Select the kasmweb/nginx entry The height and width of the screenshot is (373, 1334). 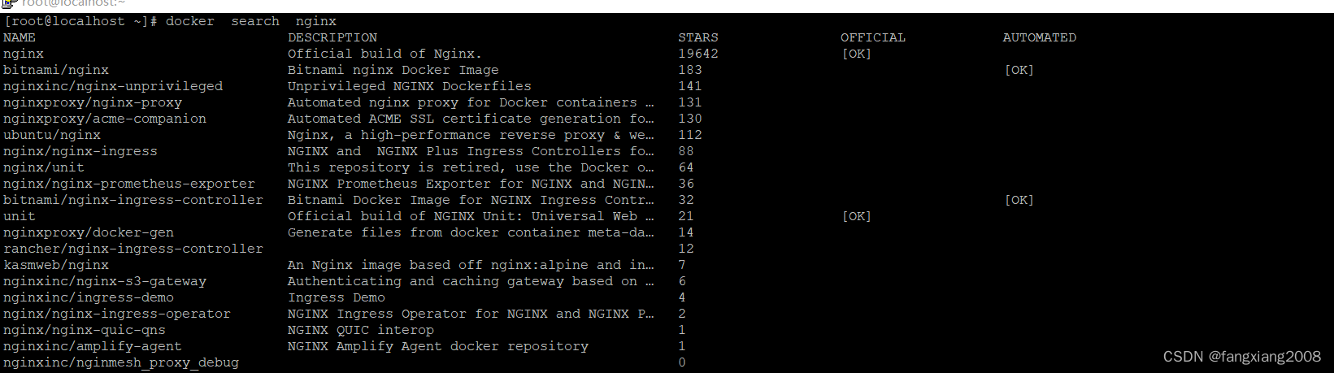click(x=56, y=265)
